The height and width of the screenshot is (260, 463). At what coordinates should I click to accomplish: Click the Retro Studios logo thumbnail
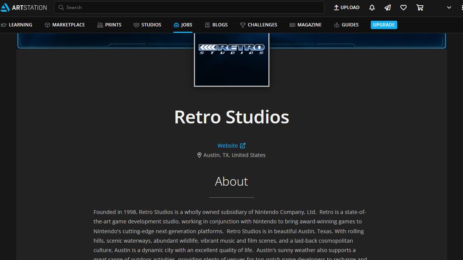[x=232, y=60]
